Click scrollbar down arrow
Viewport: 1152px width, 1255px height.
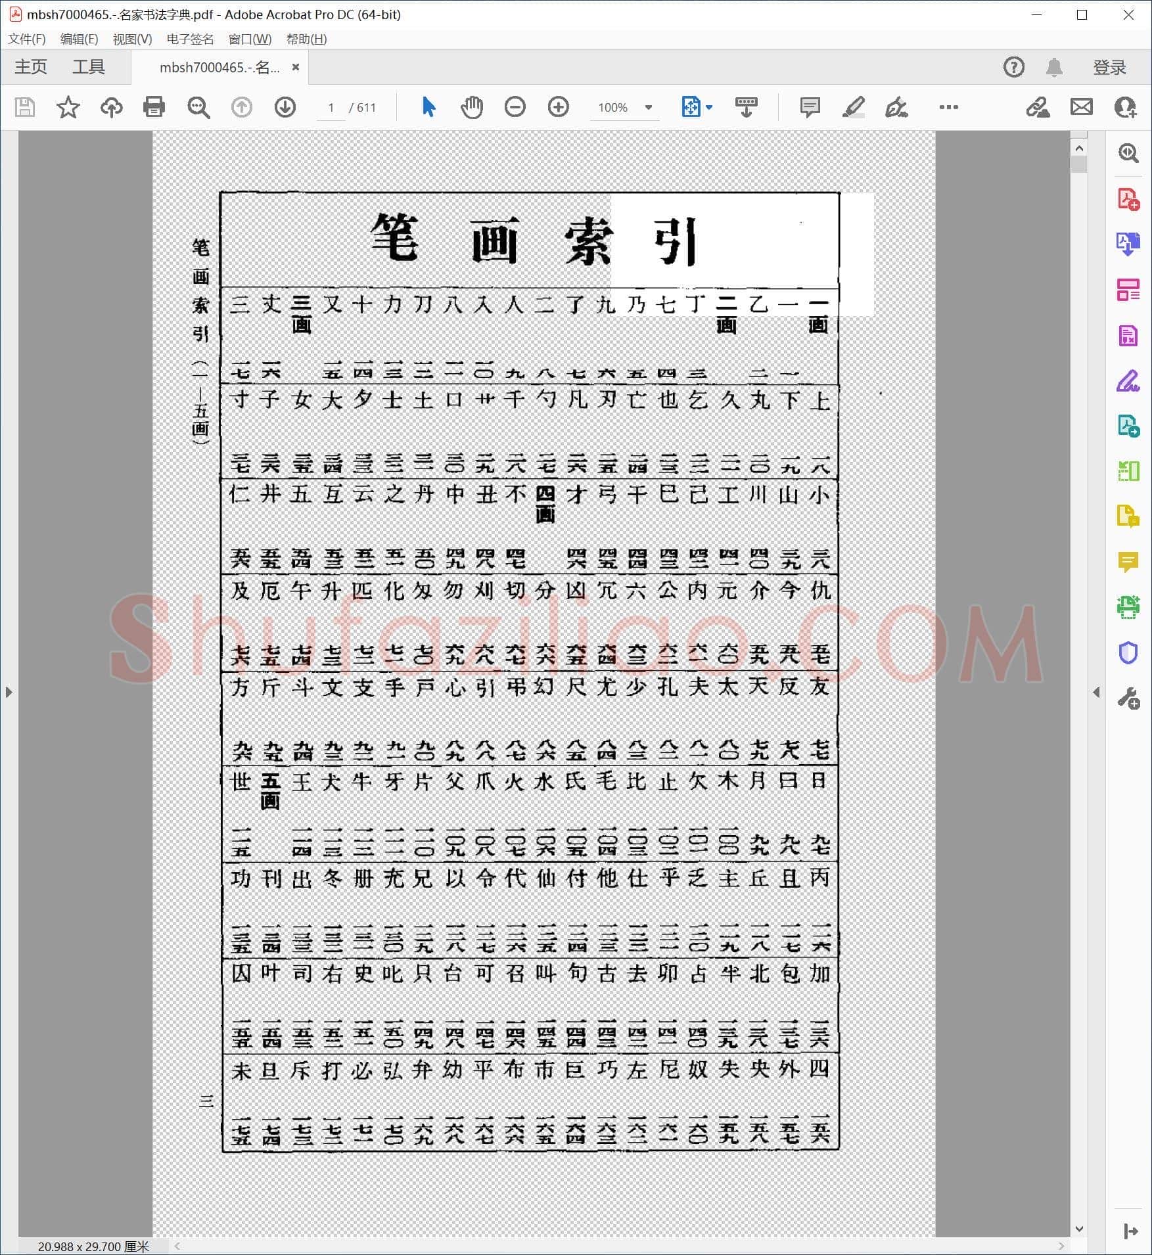point(1079,1229)
